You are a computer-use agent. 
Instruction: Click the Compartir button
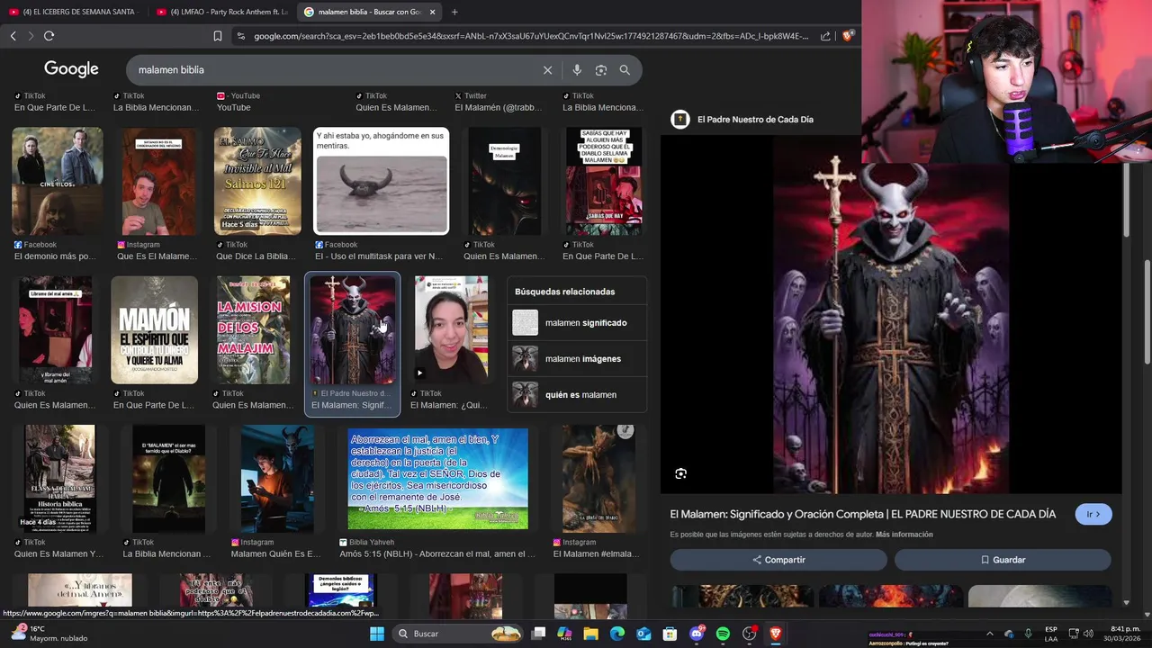pos(779,560)
